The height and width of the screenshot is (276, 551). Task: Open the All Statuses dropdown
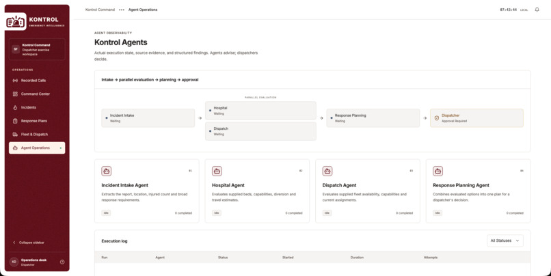[505, 240]
